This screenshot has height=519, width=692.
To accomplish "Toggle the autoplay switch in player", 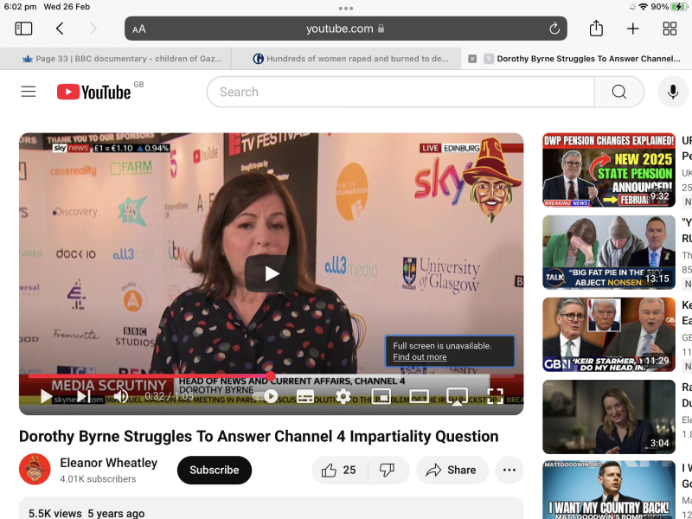I will pos(271,396).
